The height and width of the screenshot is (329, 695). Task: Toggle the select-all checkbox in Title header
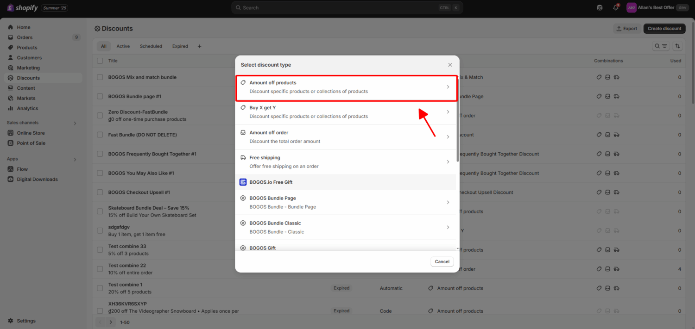[100, 61]
